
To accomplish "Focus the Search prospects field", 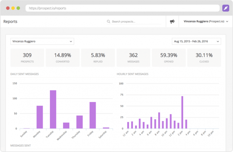I will (x=134, y=22).
